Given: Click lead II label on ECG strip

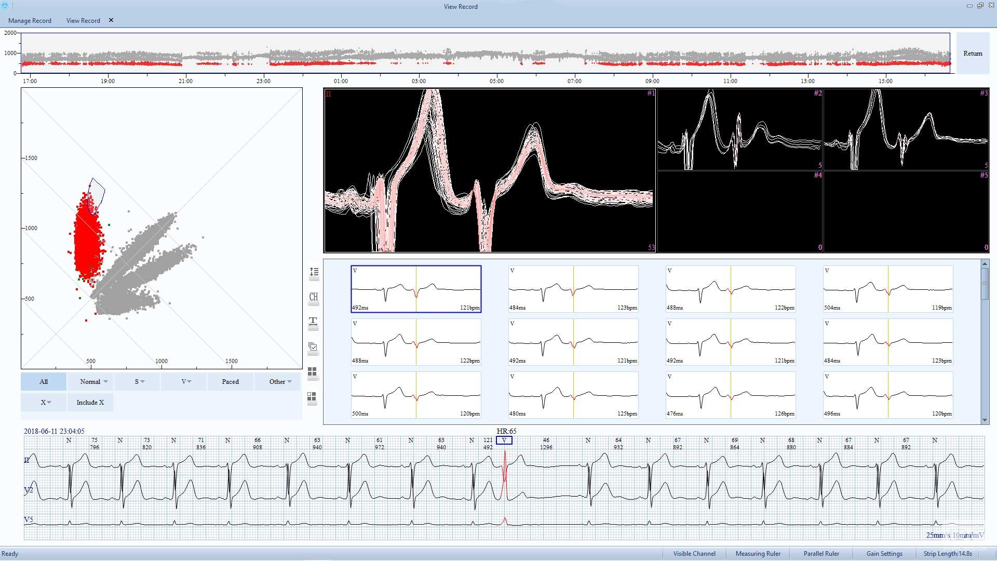Looking at the screenshot, I should click(x=26, y=460).
